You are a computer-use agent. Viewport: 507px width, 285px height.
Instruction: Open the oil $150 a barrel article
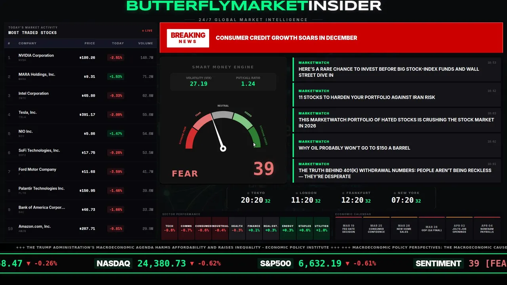(397, 145)
